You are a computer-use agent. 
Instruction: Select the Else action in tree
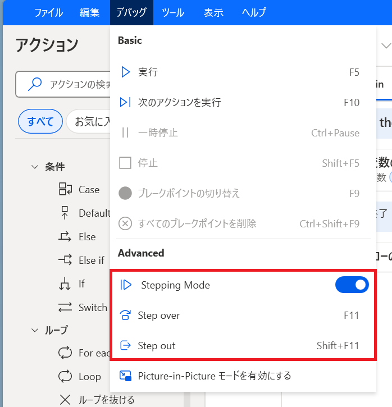87,237
